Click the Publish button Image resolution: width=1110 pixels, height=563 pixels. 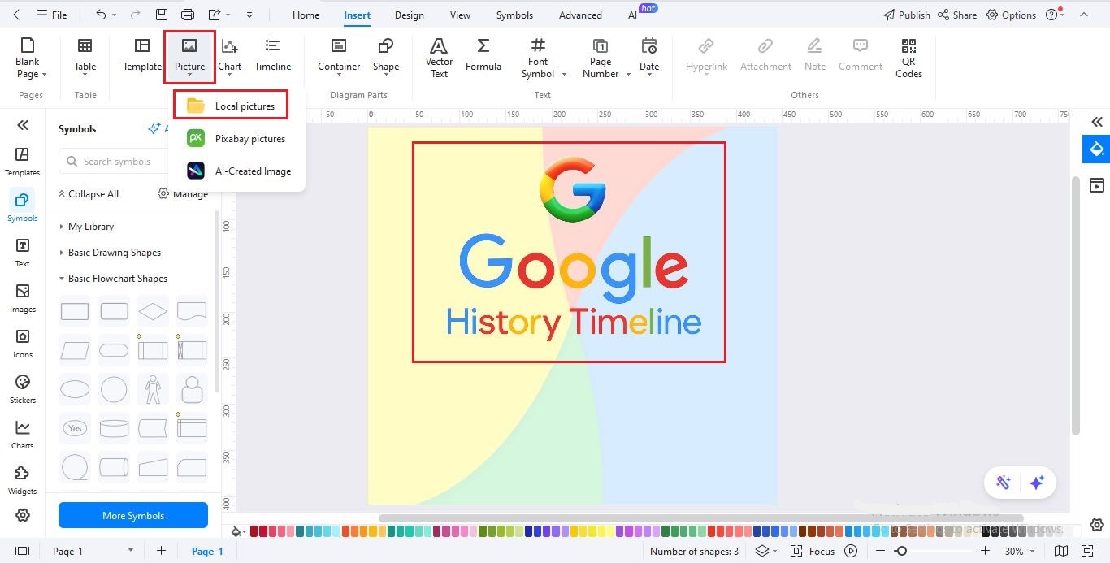(x=906, y=15)
